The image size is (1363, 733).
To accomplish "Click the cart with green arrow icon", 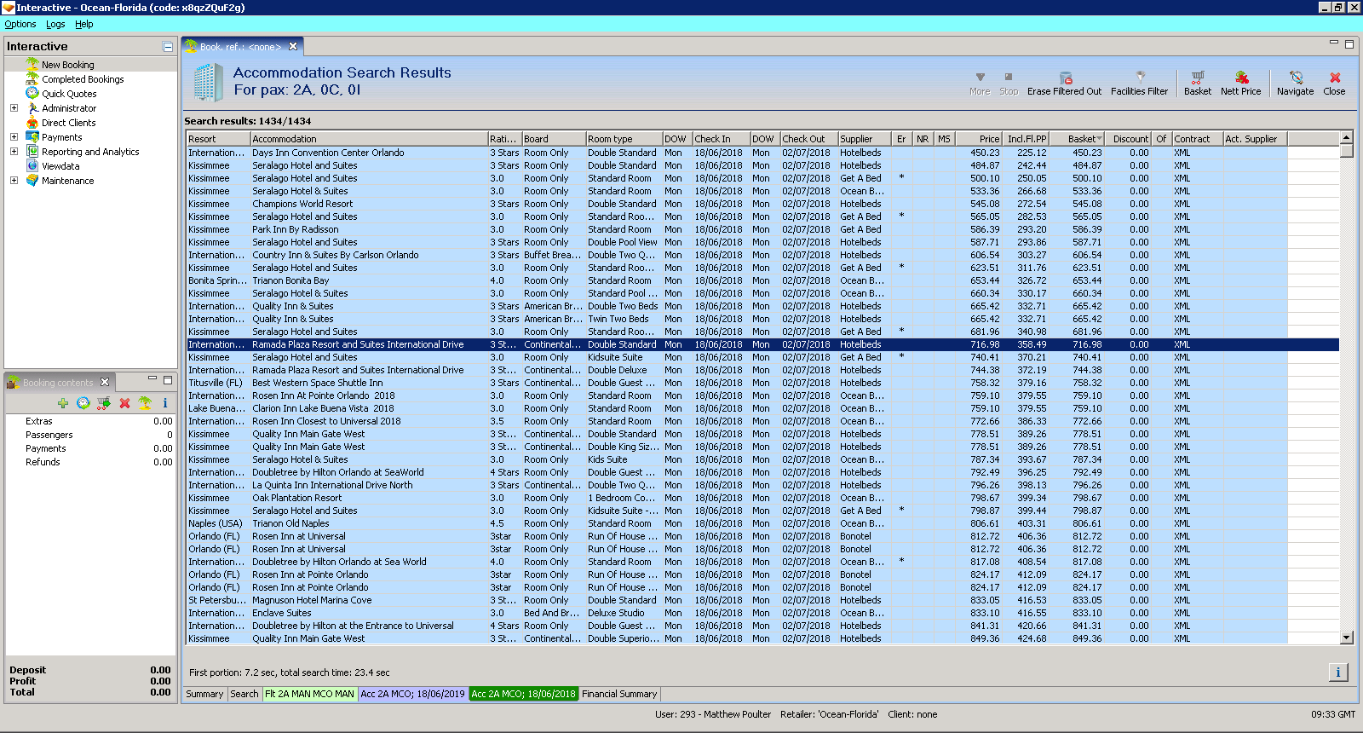I will (104, 403).
